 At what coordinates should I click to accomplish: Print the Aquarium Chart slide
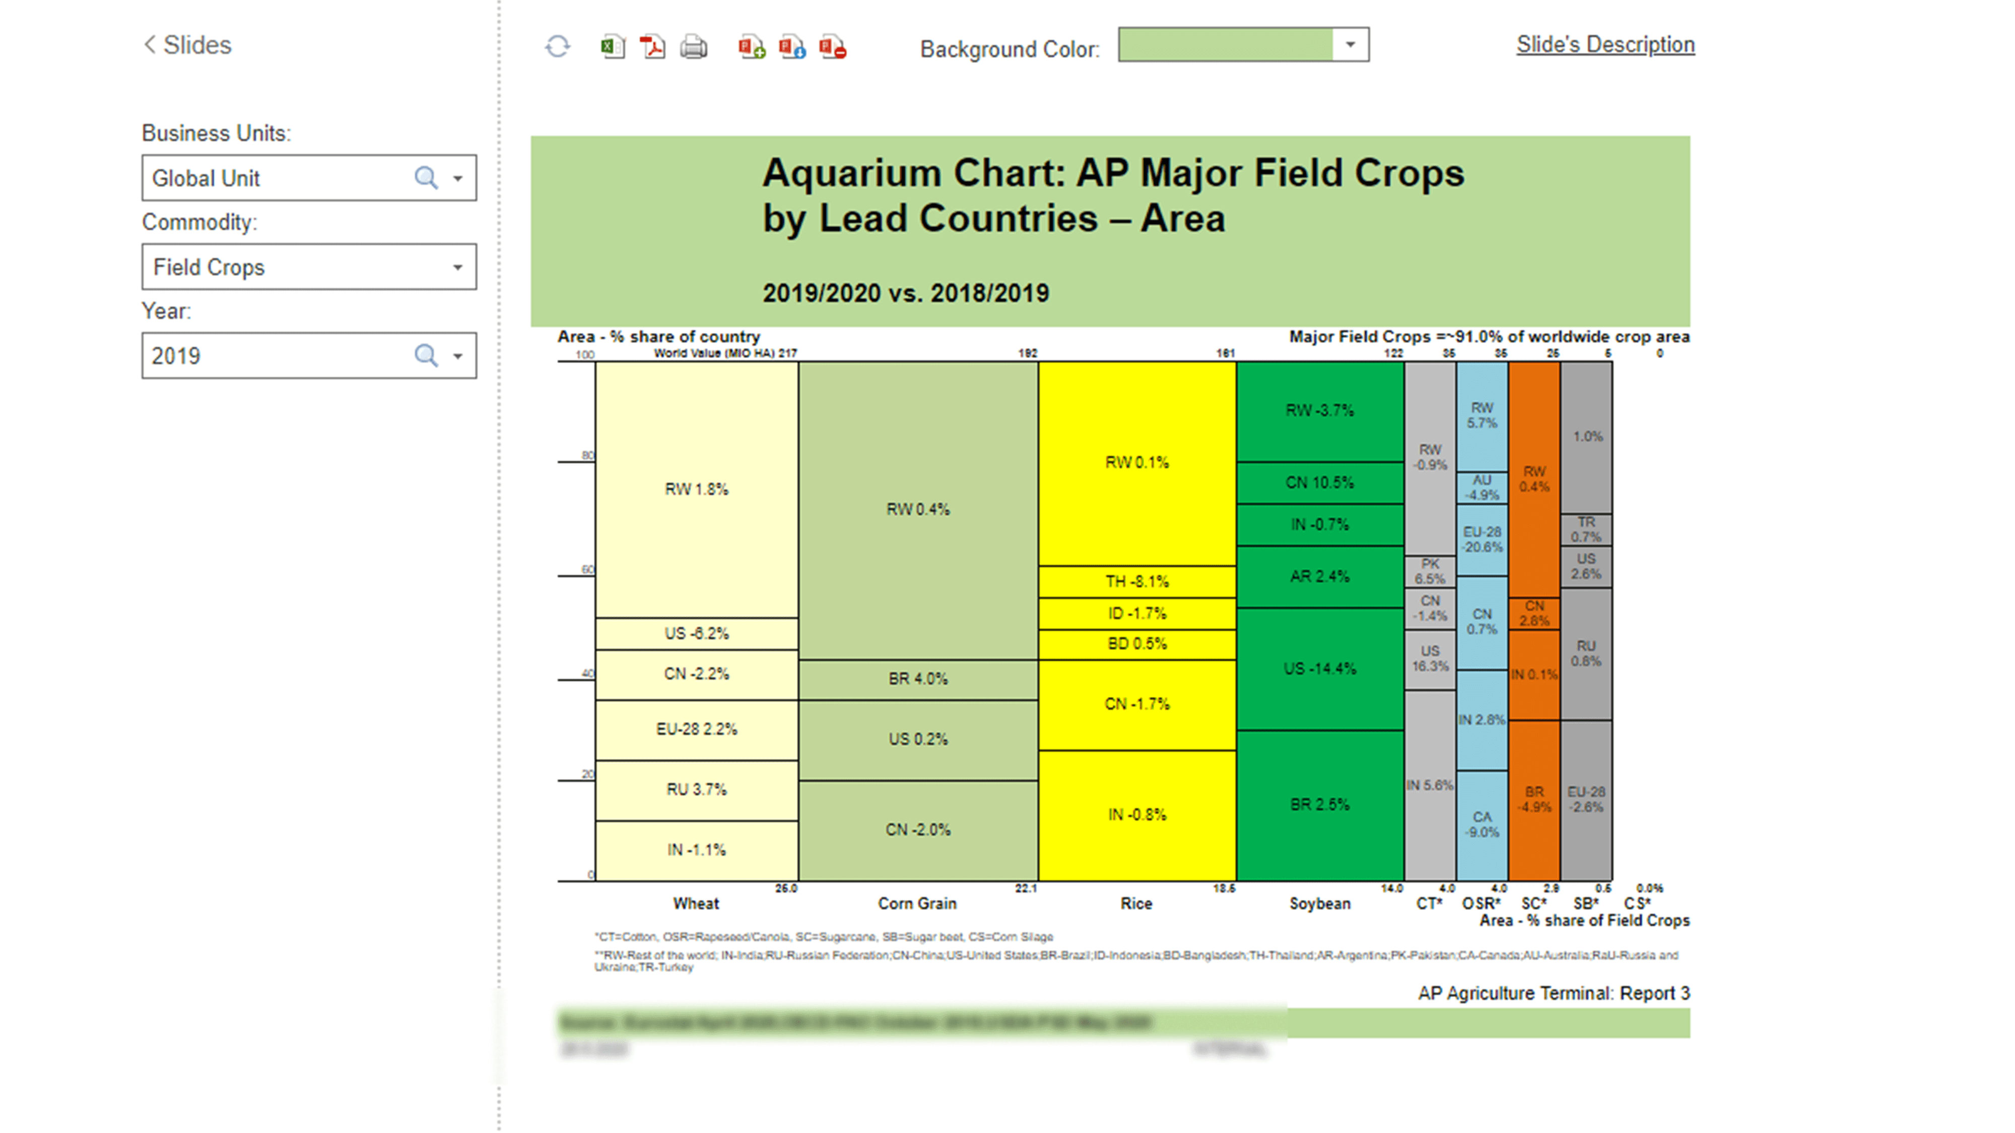click(x=693, y=47)
